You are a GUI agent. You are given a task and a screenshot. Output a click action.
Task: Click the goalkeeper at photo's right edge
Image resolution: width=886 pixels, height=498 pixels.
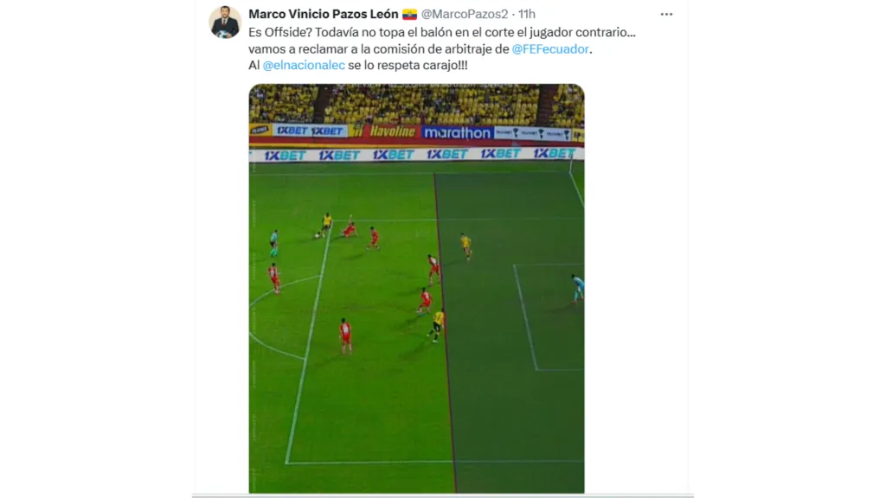(x=577, y=288)
